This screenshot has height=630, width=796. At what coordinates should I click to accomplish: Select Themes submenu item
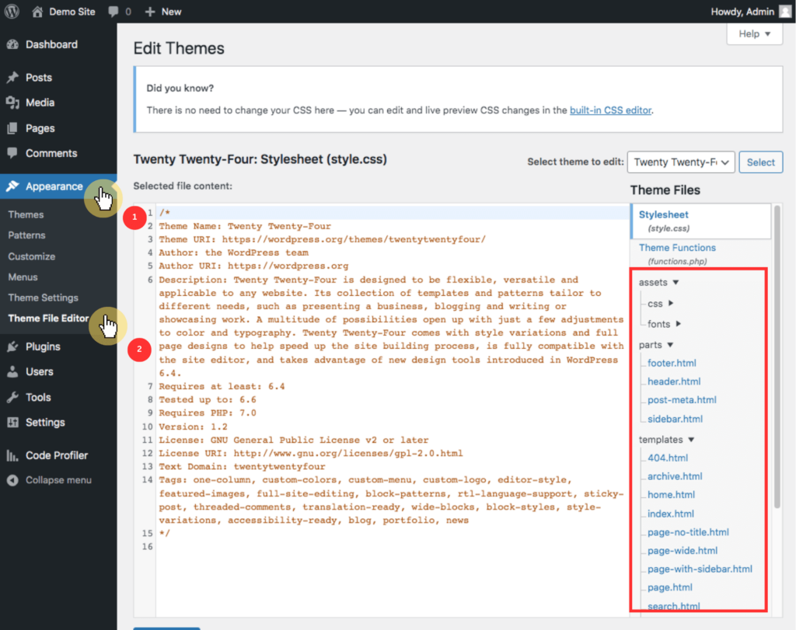point(26,214)
